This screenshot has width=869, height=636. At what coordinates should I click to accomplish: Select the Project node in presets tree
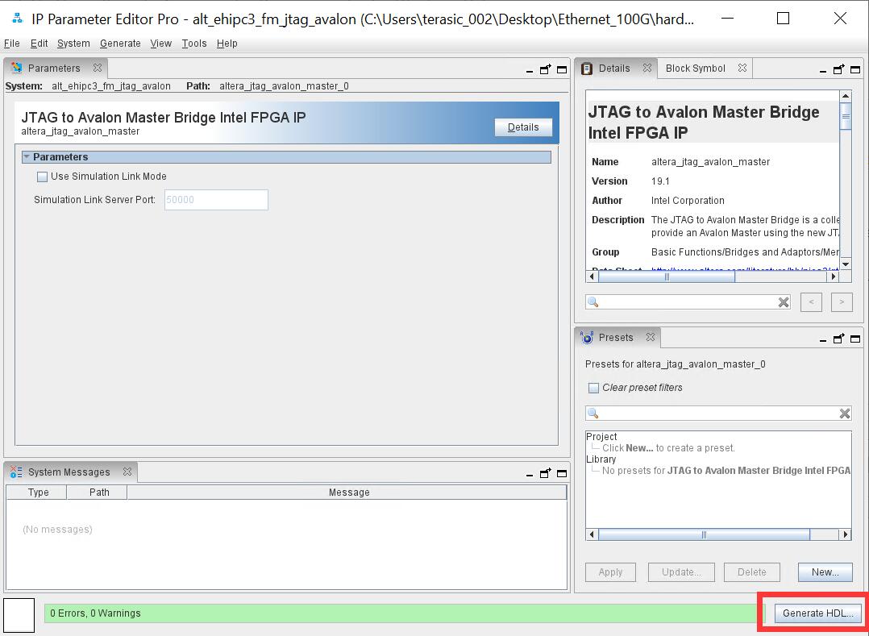point(601,437)
